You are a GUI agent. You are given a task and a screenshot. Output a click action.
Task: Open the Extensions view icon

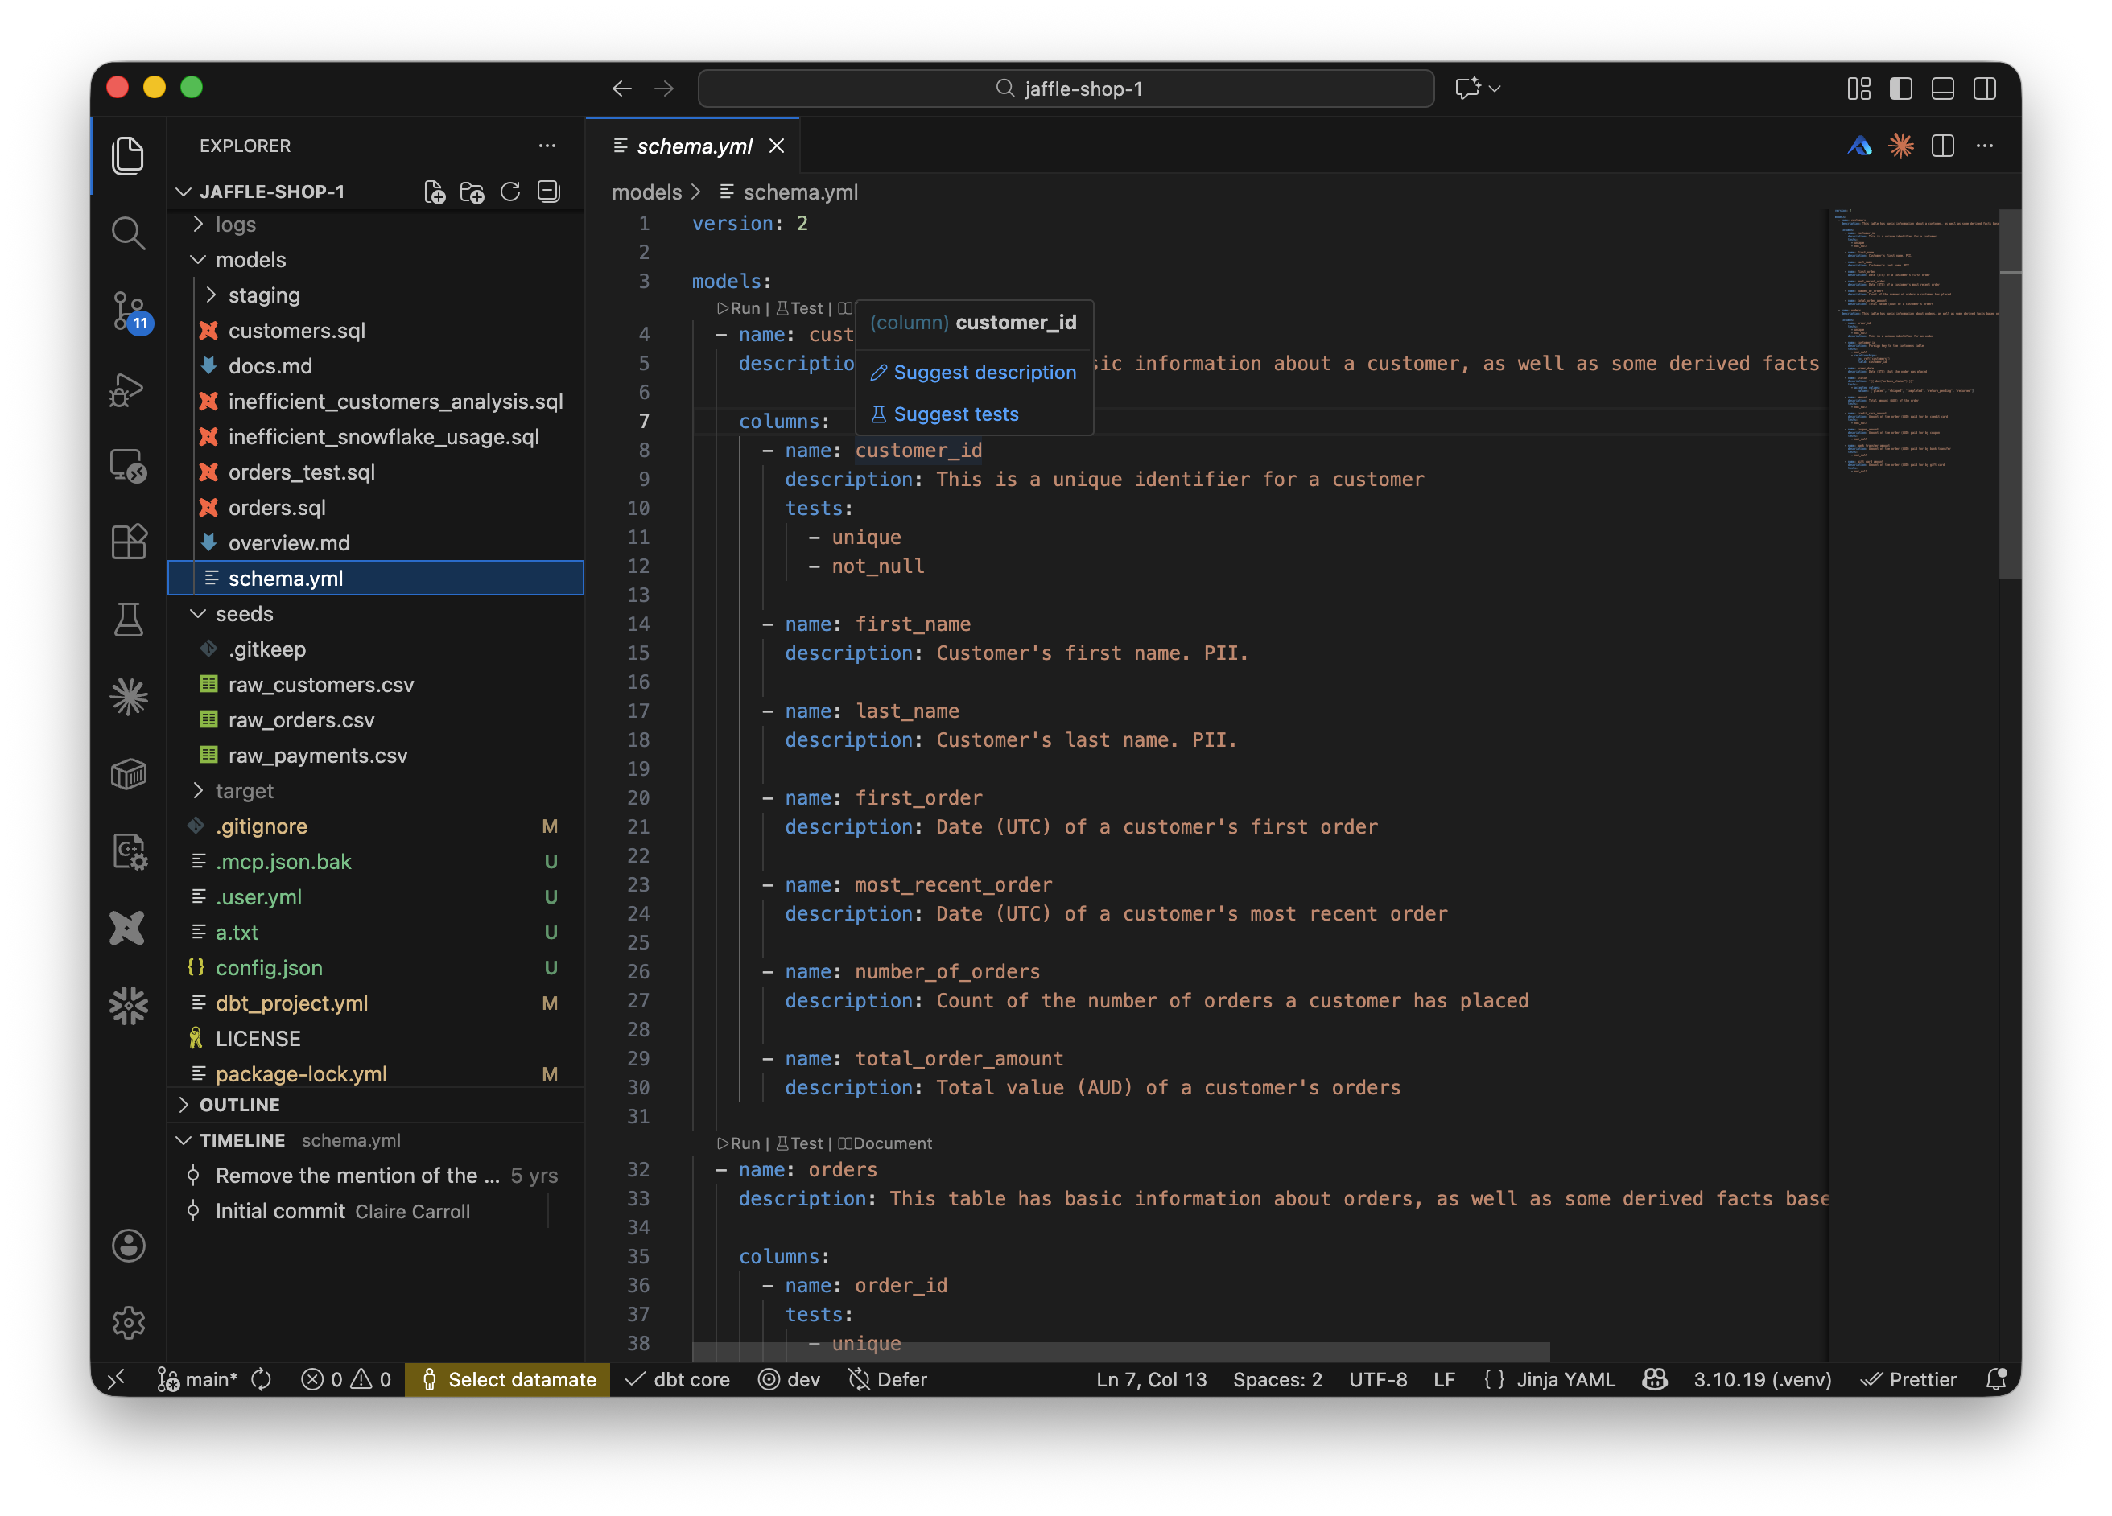129,542
